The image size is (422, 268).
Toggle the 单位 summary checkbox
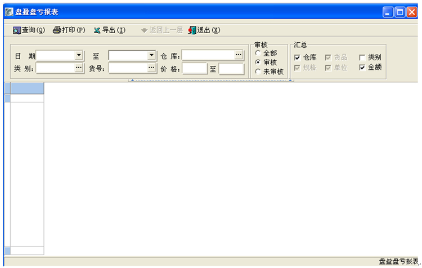coord(328,68)
